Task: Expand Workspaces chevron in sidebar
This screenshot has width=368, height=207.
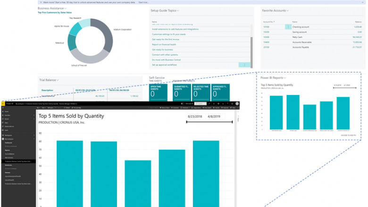Action: click(x=34, y=135)
